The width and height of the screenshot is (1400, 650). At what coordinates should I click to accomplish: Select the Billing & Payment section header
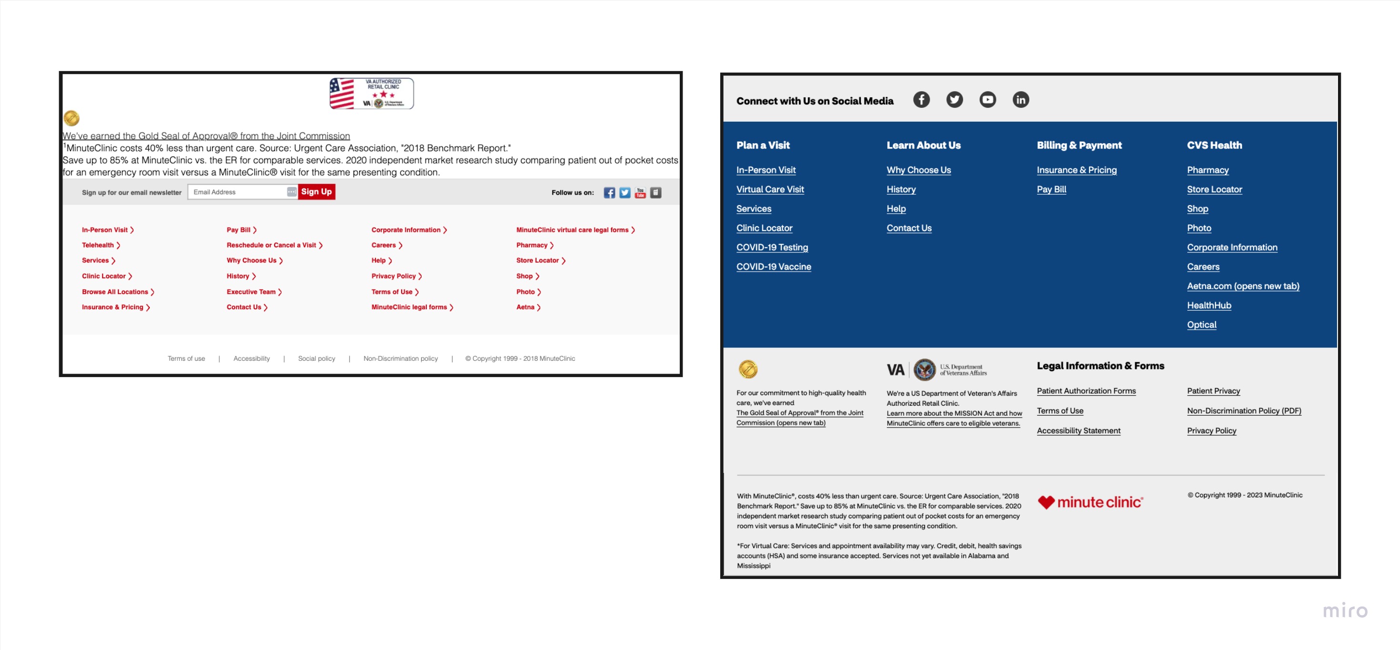[x=1079, y=145]
